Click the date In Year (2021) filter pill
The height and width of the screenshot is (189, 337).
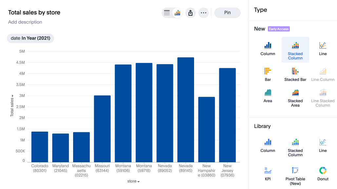pyautogui.click(x=30, y=38)
